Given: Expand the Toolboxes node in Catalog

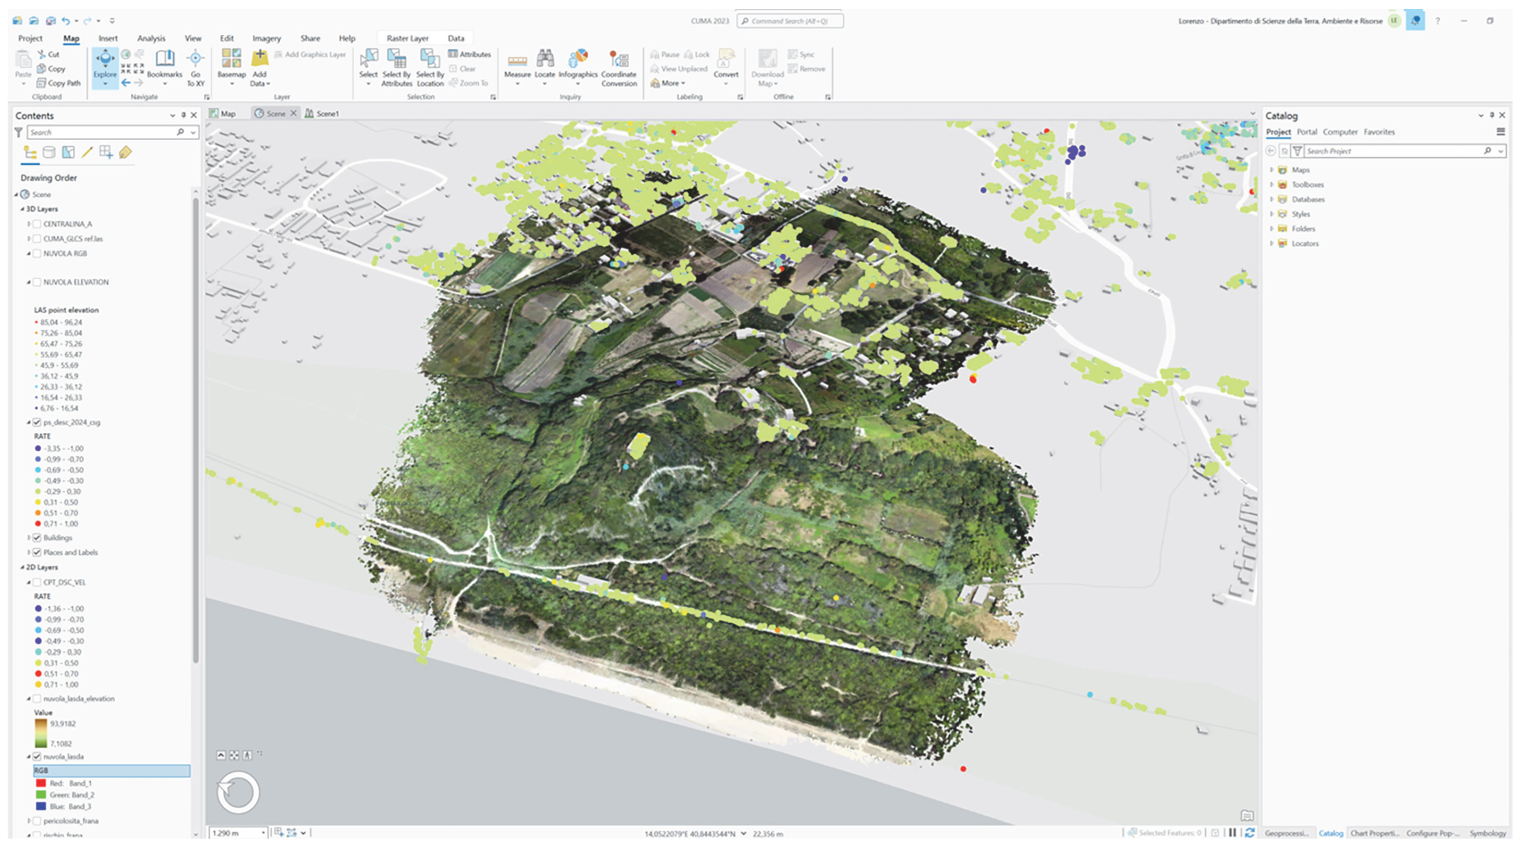Looking at the screenshot, I should 1272,185.
